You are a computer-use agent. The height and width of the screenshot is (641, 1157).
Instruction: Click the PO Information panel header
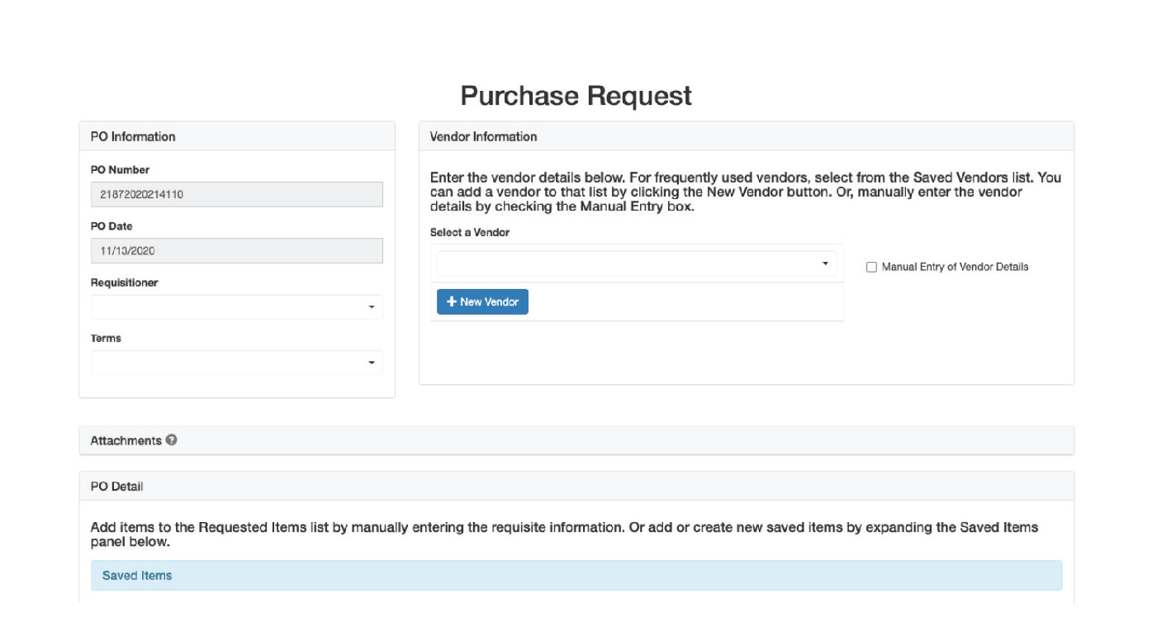133,135
